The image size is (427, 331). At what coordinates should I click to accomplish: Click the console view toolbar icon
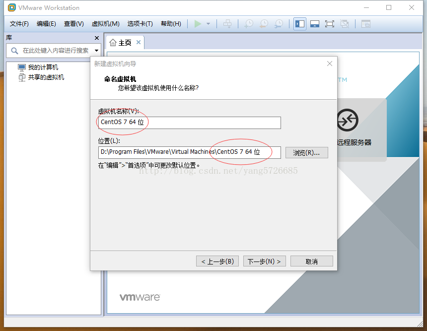point(366,24)
